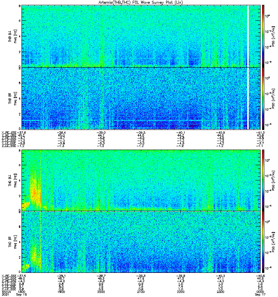Click the THC B-perpendicular axis label
The height and width of the screenshot is (297, 278).
10,180
